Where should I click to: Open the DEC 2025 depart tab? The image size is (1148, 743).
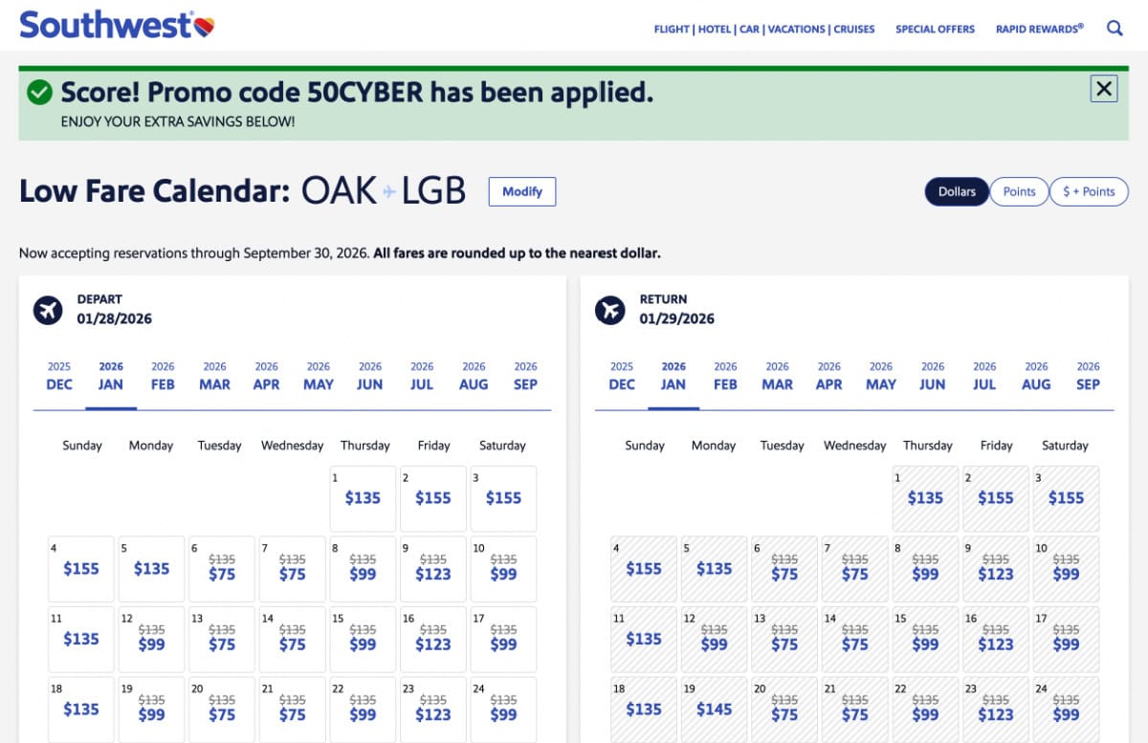pyautogui.click(x=58, y=377)
